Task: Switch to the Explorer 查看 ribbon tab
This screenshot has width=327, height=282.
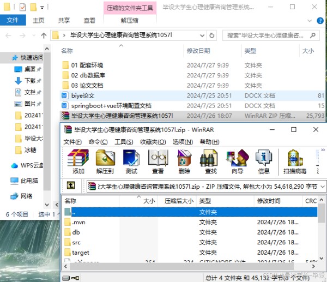Action: point(89,20)
